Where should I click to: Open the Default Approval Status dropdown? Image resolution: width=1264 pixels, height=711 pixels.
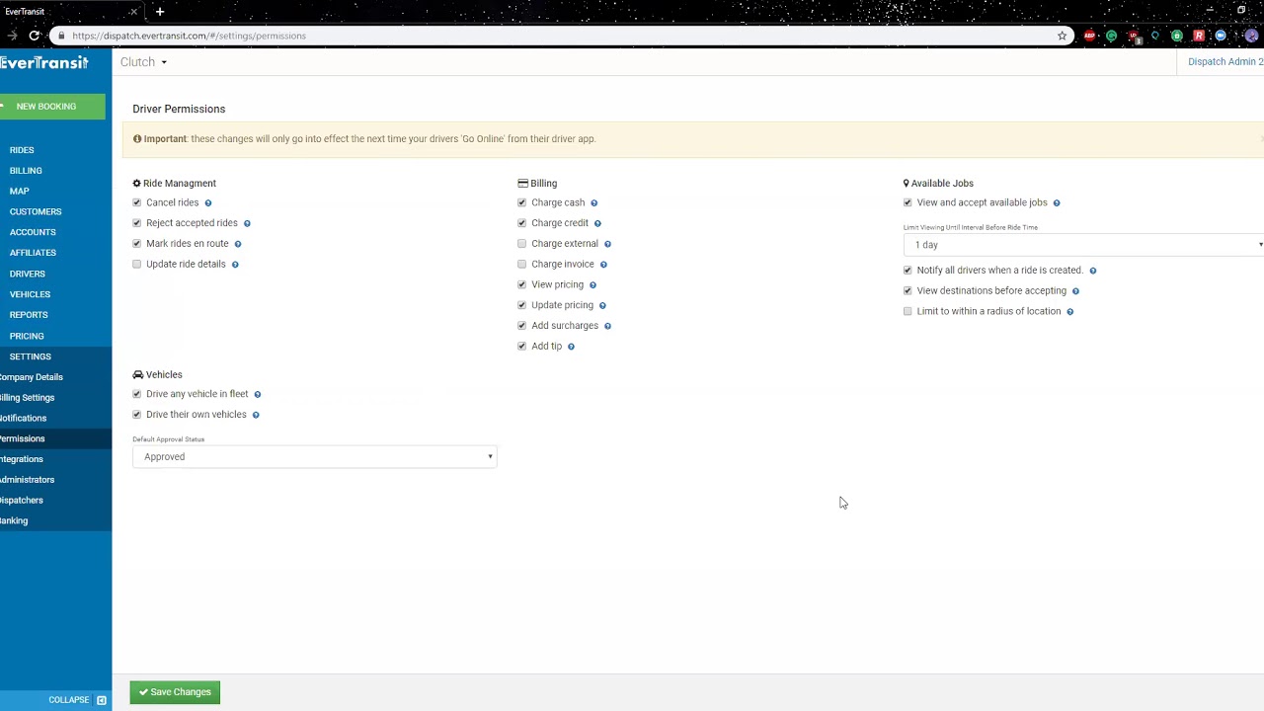pos(314,456)
